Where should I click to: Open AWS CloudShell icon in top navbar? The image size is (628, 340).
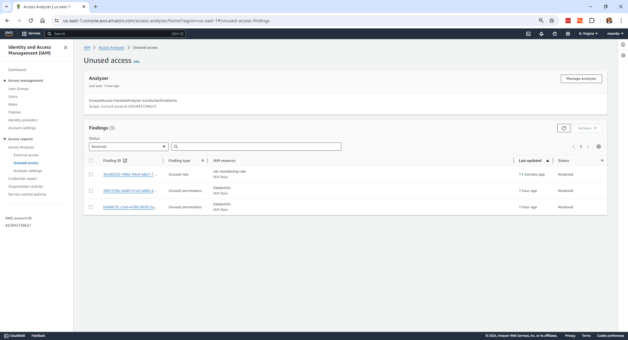click(528, 34)
